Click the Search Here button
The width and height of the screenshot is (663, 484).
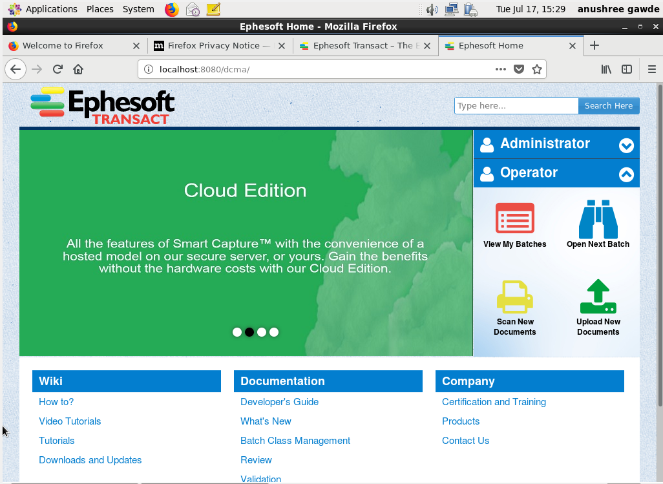point(609,106)
